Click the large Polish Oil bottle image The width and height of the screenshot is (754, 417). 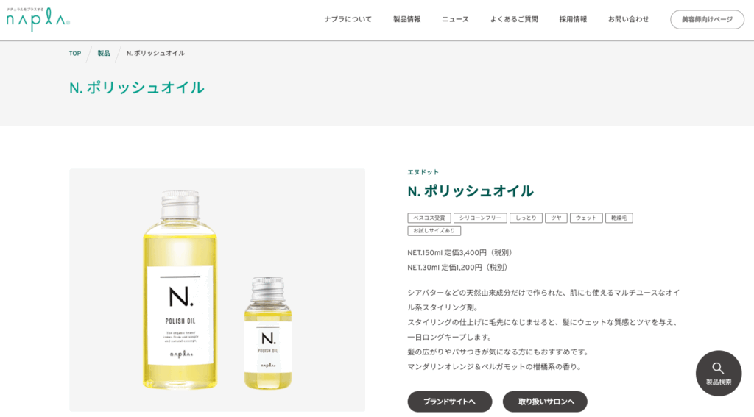pos(180,290)
